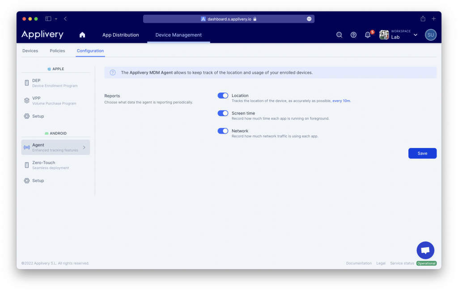Click the Lab workspace logo image
This screenshot has width=458, height=291.
(x=384, y=35)
